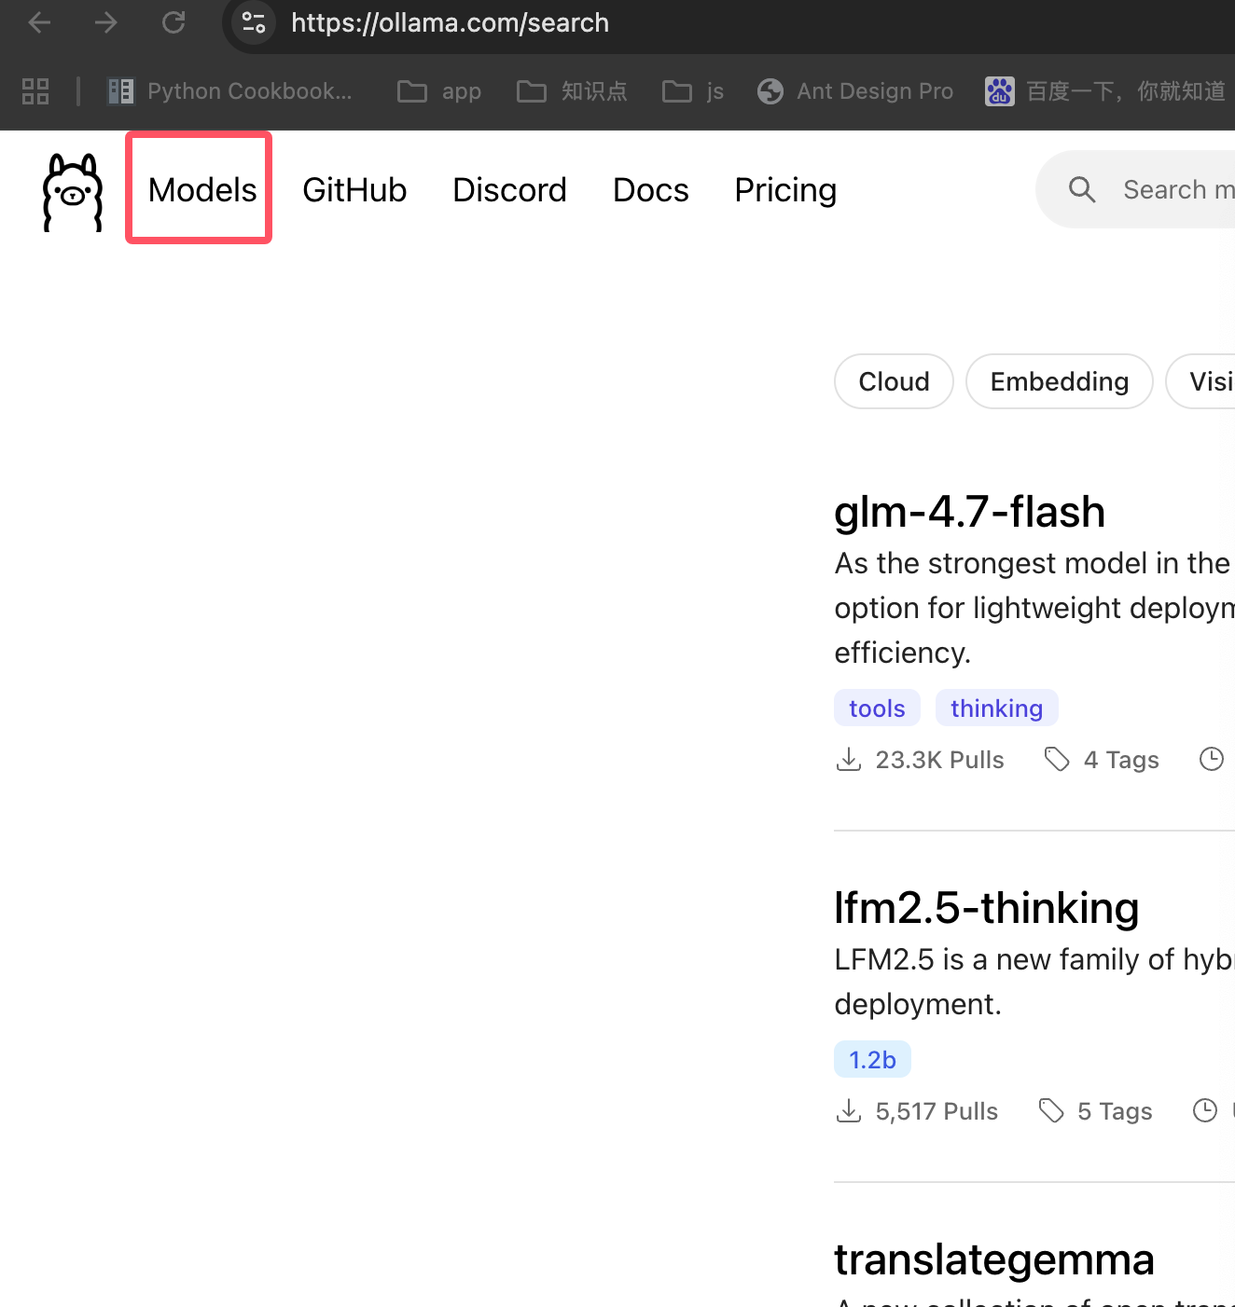Expand the app bookmarks folder

click(439, 91)
